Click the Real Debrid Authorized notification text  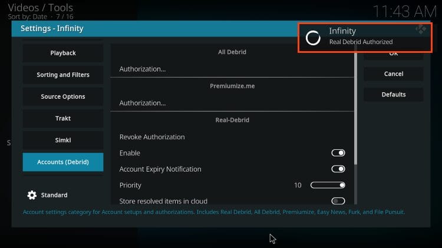pos(361,42)
